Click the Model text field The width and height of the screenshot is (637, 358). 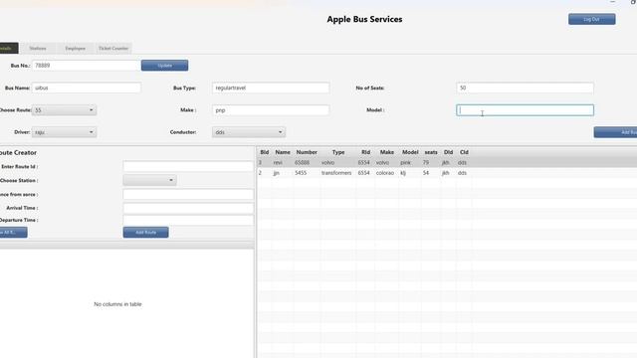525,110
